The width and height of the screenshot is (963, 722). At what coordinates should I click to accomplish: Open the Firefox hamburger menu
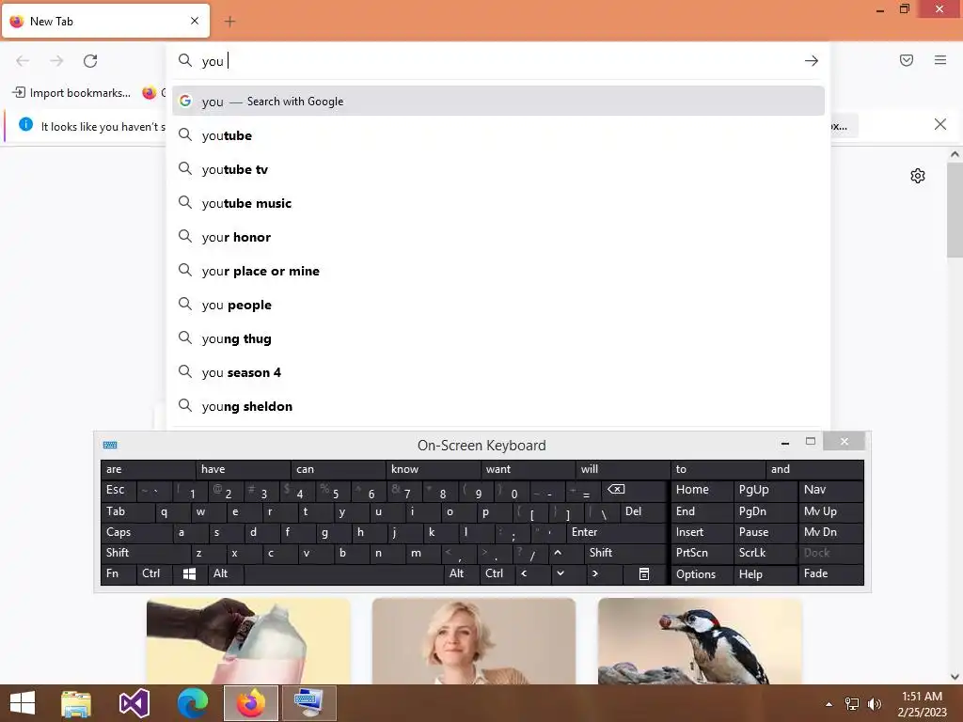940,60
